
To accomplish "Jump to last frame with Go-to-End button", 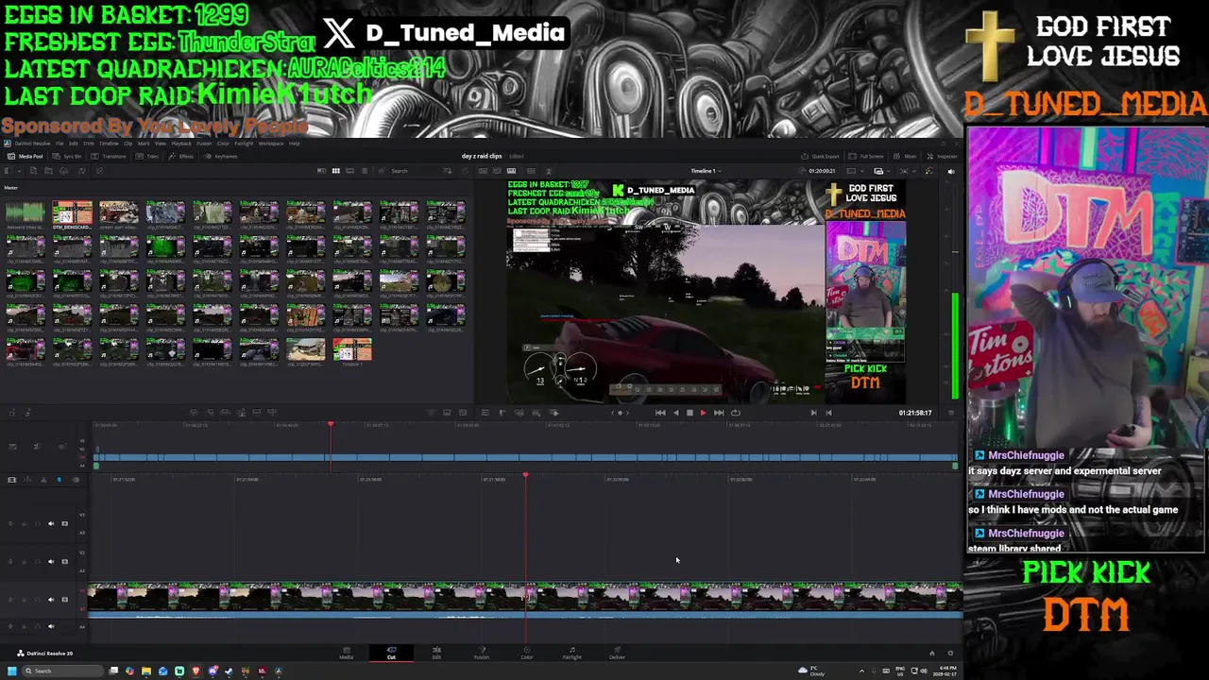I will pos(719,412).
